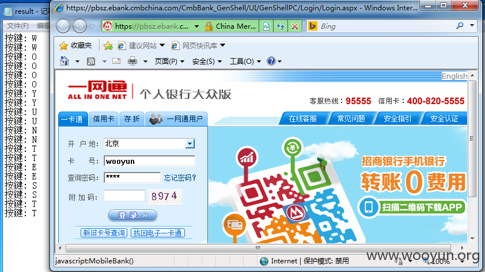485x272 pixels.
Task: Open the 页面(P) menu
Action: (169, 62)
